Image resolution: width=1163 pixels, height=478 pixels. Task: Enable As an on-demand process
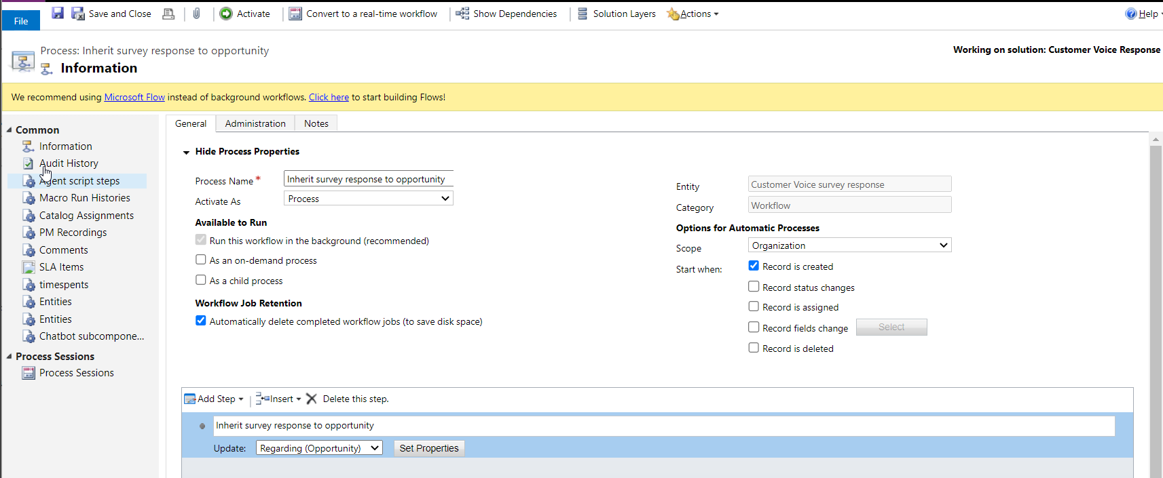pos(201,260)
